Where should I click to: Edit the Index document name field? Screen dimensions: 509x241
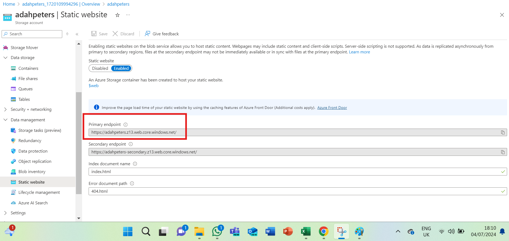coord(298,172)
